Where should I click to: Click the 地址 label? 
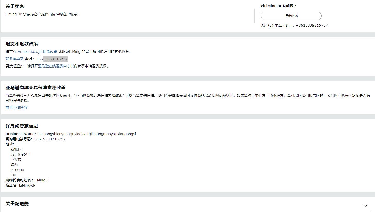click(10, 144)
